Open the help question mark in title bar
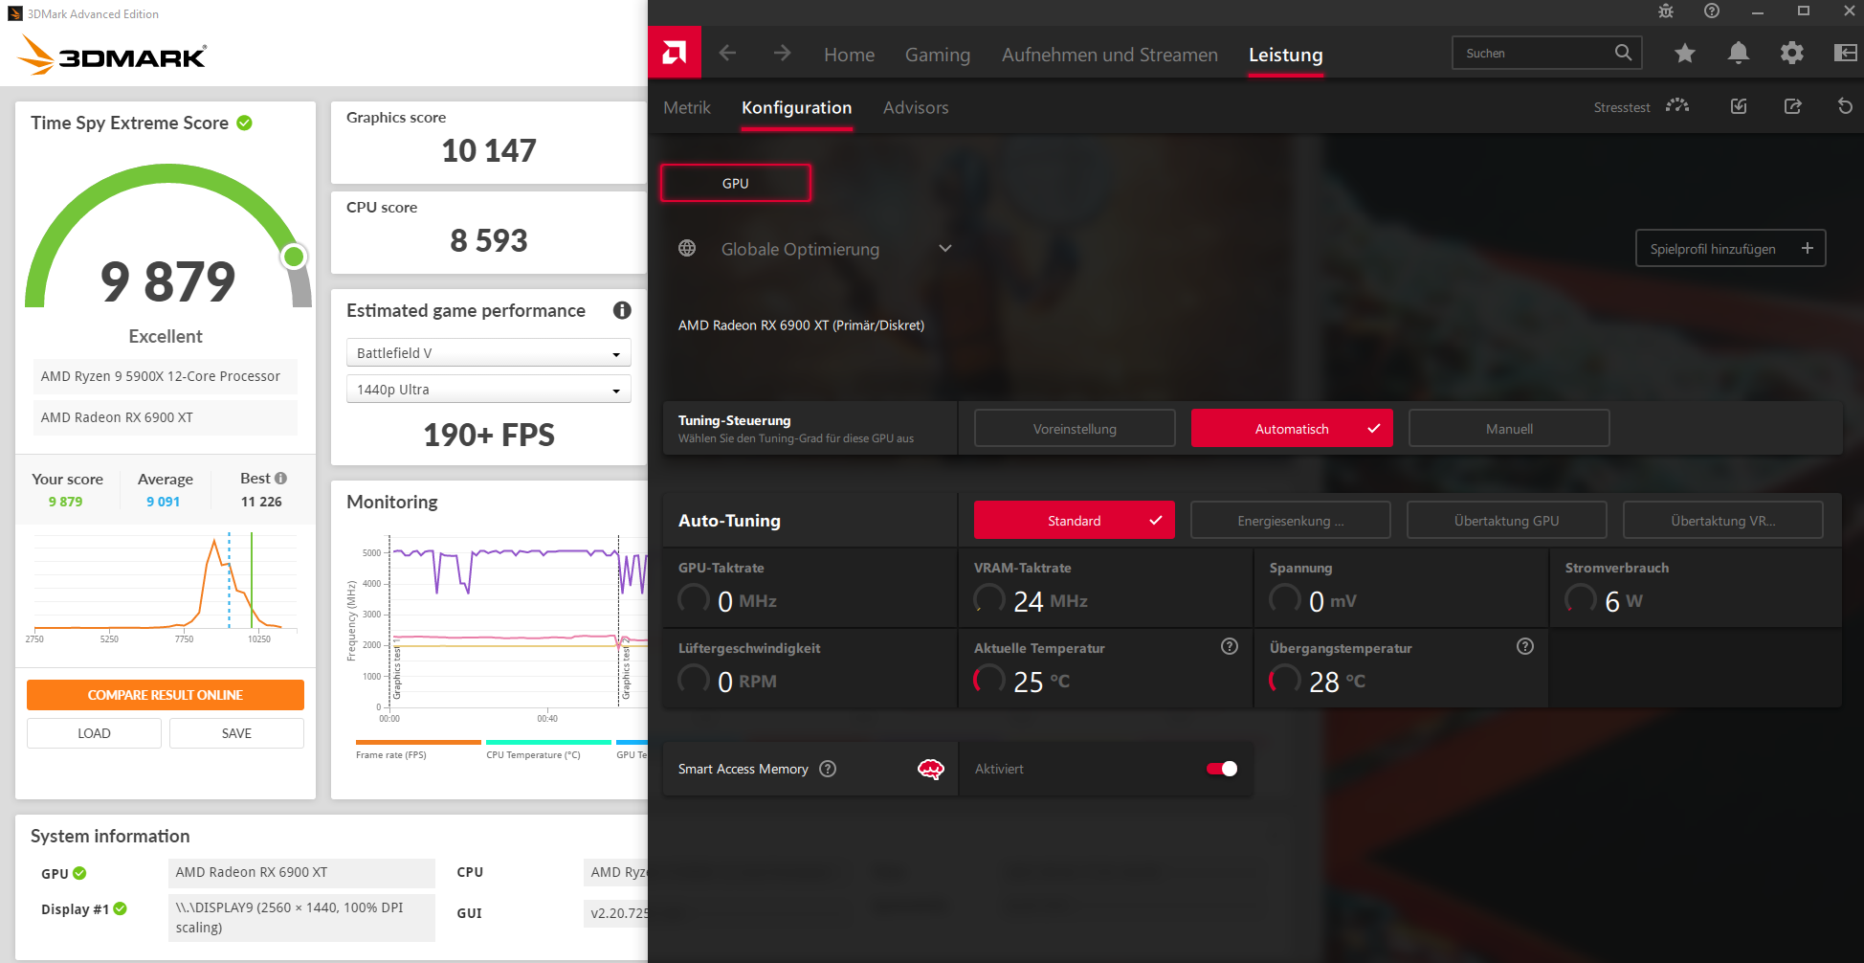Viewport: 1864px width, 963px height. [x=1712, y=11]
